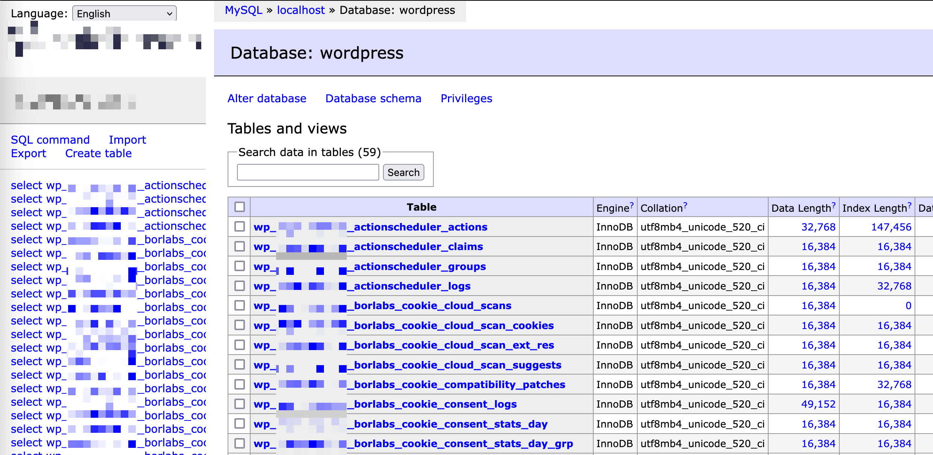Open the Privileges link
Screen dimensions: 933x455
(x=466, y=99)
